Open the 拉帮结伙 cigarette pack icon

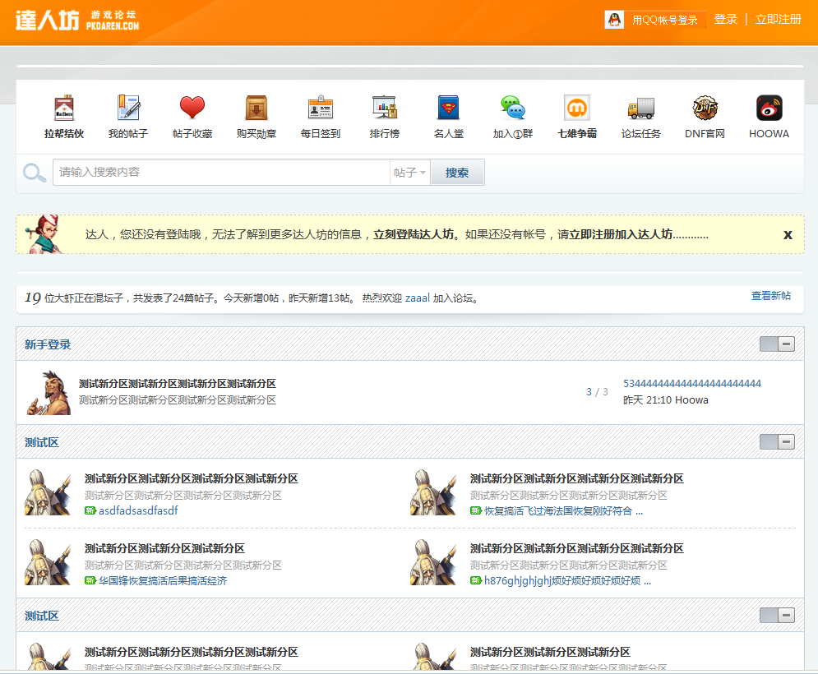click(64, 108)
